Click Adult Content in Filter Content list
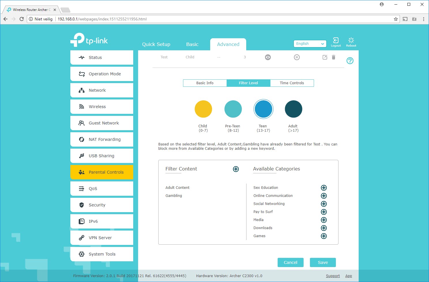Screen dimensions: 429x282 pyautogui.click(x=177, y=188)
